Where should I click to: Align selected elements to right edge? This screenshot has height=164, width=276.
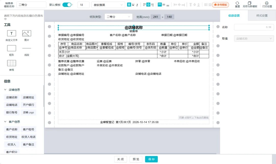point(183,5)
